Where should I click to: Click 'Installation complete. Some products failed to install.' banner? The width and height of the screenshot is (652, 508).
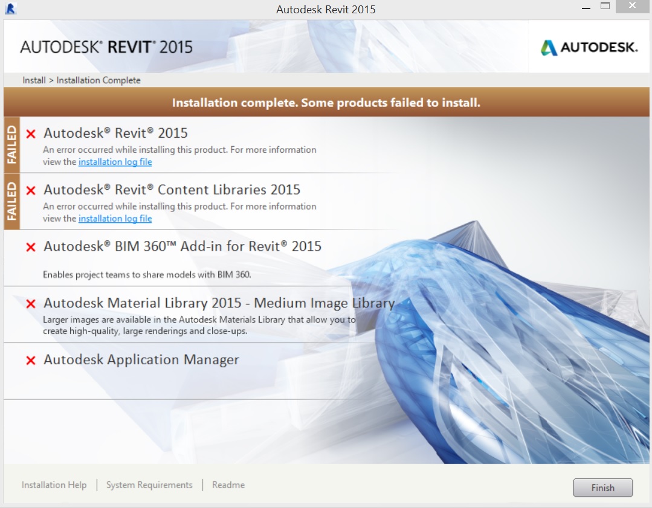tap(326, 102)
